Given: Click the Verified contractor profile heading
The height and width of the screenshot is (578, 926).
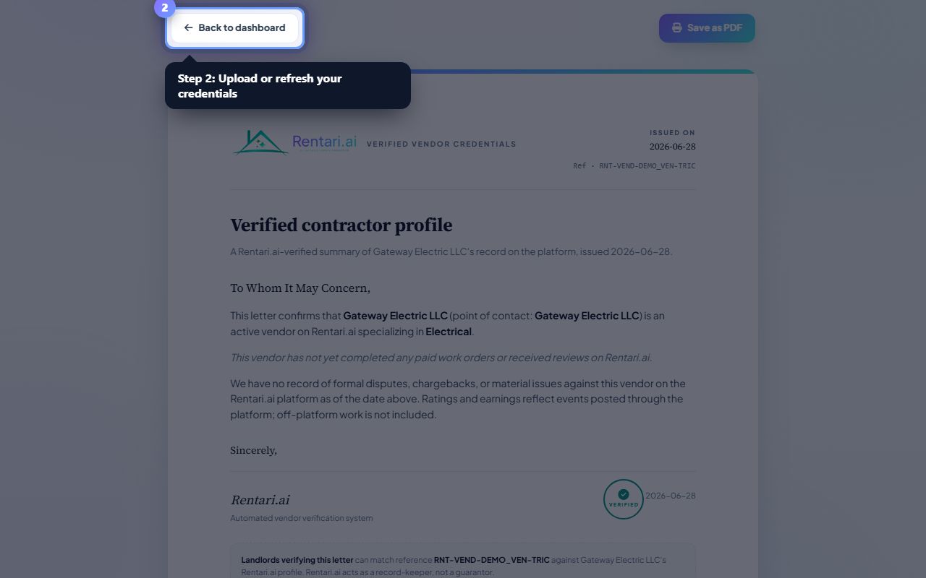Looking at the screenshot, I should 341,225.
